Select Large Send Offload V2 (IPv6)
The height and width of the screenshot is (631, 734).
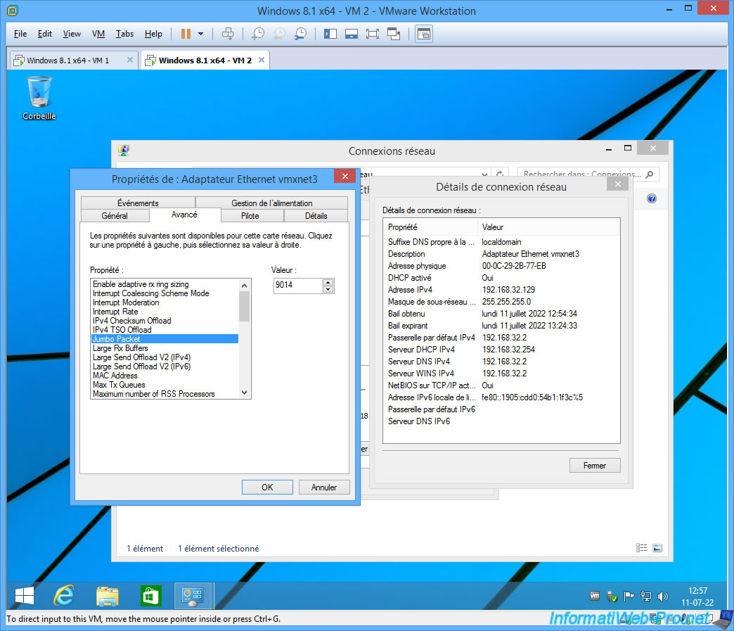(165, 367)
